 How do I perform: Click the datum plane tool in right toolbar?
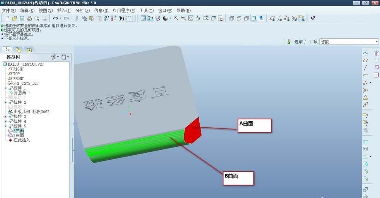point(366,60)
